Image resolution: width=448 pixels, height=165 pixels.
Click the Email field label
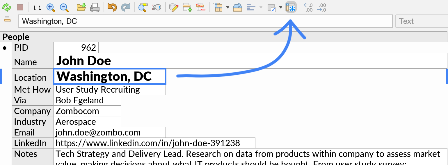point(33,132)
